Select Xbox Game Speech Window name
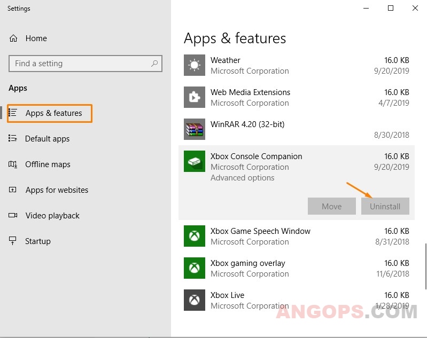The height and width of the screenshot is (338, 427). 260,231
